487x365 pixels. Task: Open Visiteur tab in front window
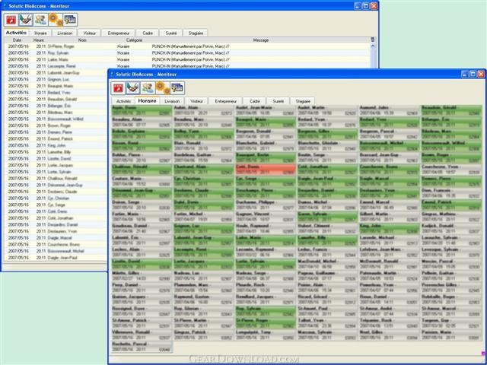(196, 101)
